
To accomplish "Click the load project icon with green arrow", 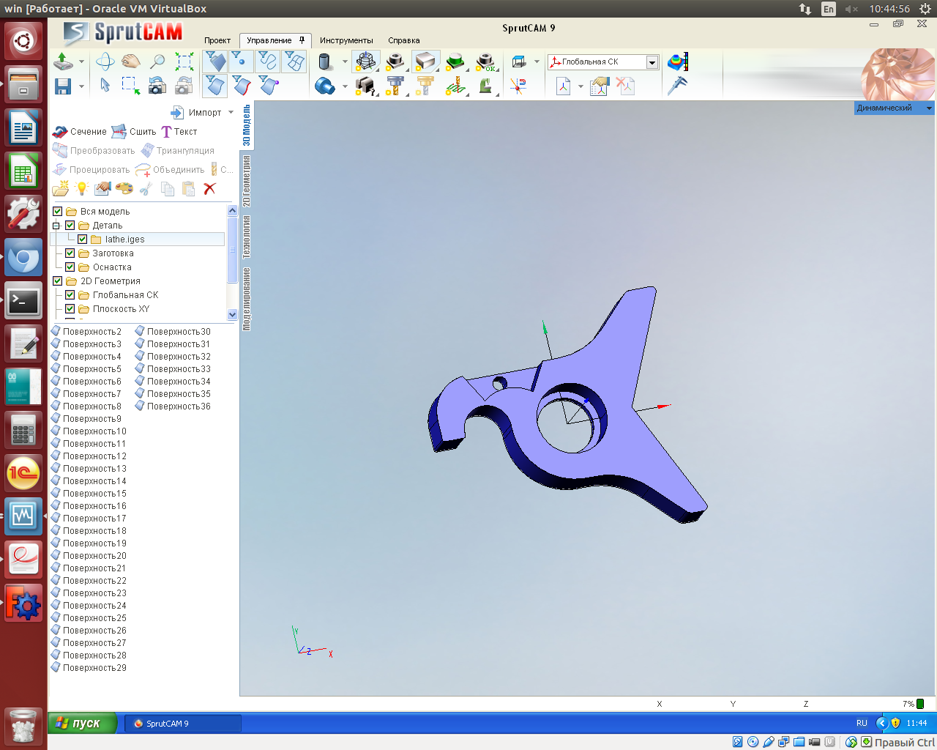I will 63,62.
